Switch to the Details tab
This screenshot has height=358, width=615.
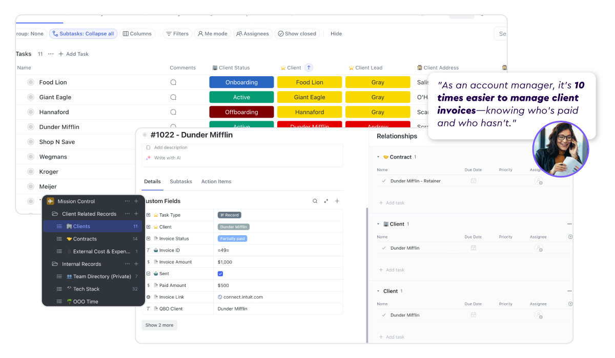(152, 182)
